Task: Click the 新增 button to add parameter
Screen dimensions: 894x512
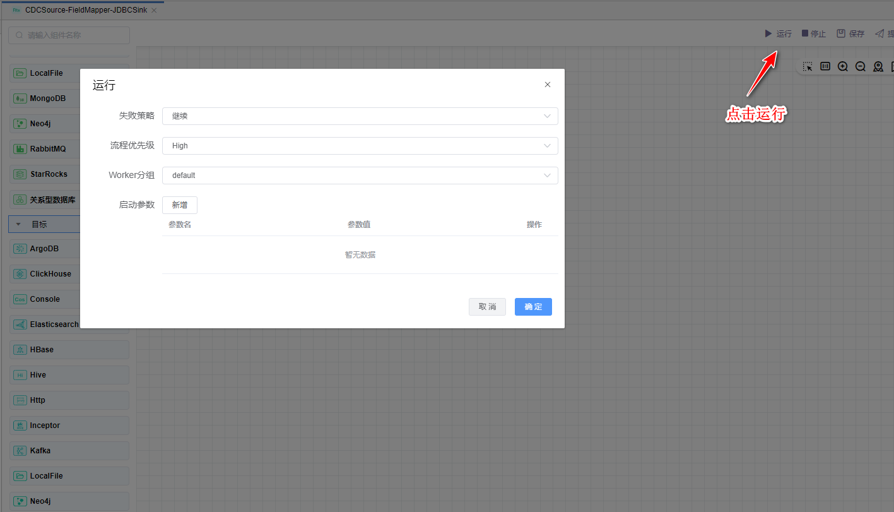Action: click(180, 205)
